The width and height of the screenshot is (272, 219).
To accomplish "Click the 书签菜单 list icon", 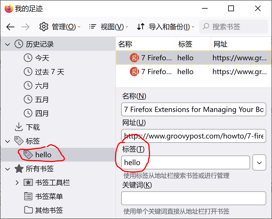I will pos(28,196).
